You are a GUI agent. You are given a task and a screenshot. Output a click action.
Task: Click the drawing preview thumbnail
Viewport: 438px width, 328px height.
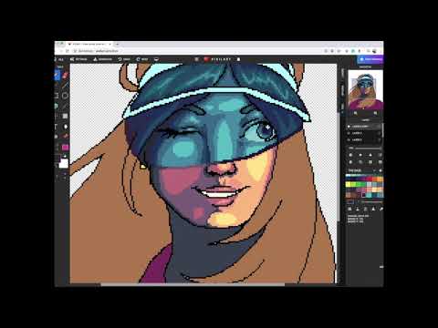pyautogui.click(x=365, y=90)
